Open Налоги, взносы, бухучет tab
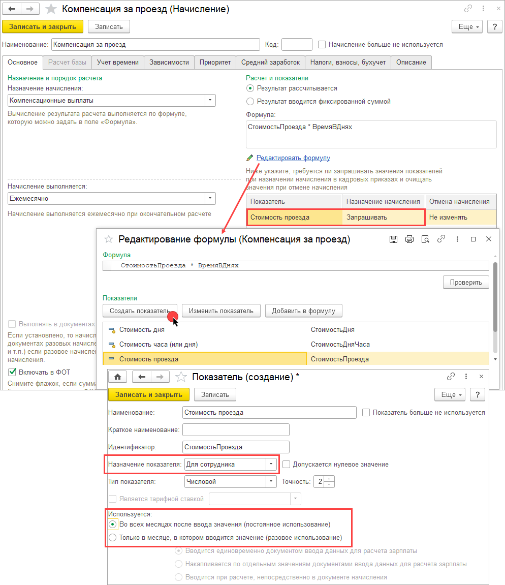The height and width of the screenshot is (585, 505). [348, 63]
